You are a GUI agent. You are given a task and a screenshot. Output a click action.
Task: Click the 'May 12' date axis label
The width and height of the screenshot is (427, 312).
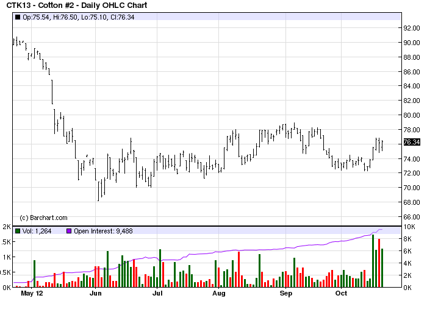(x=32, y=293)
